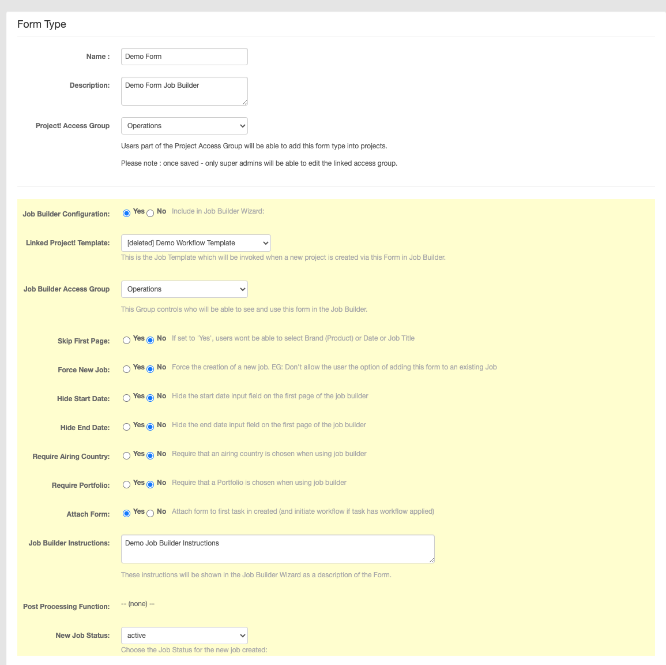This screenshot has width=666, height=665.
Task: Select Yes for Skip First Page
Action: 127,340
